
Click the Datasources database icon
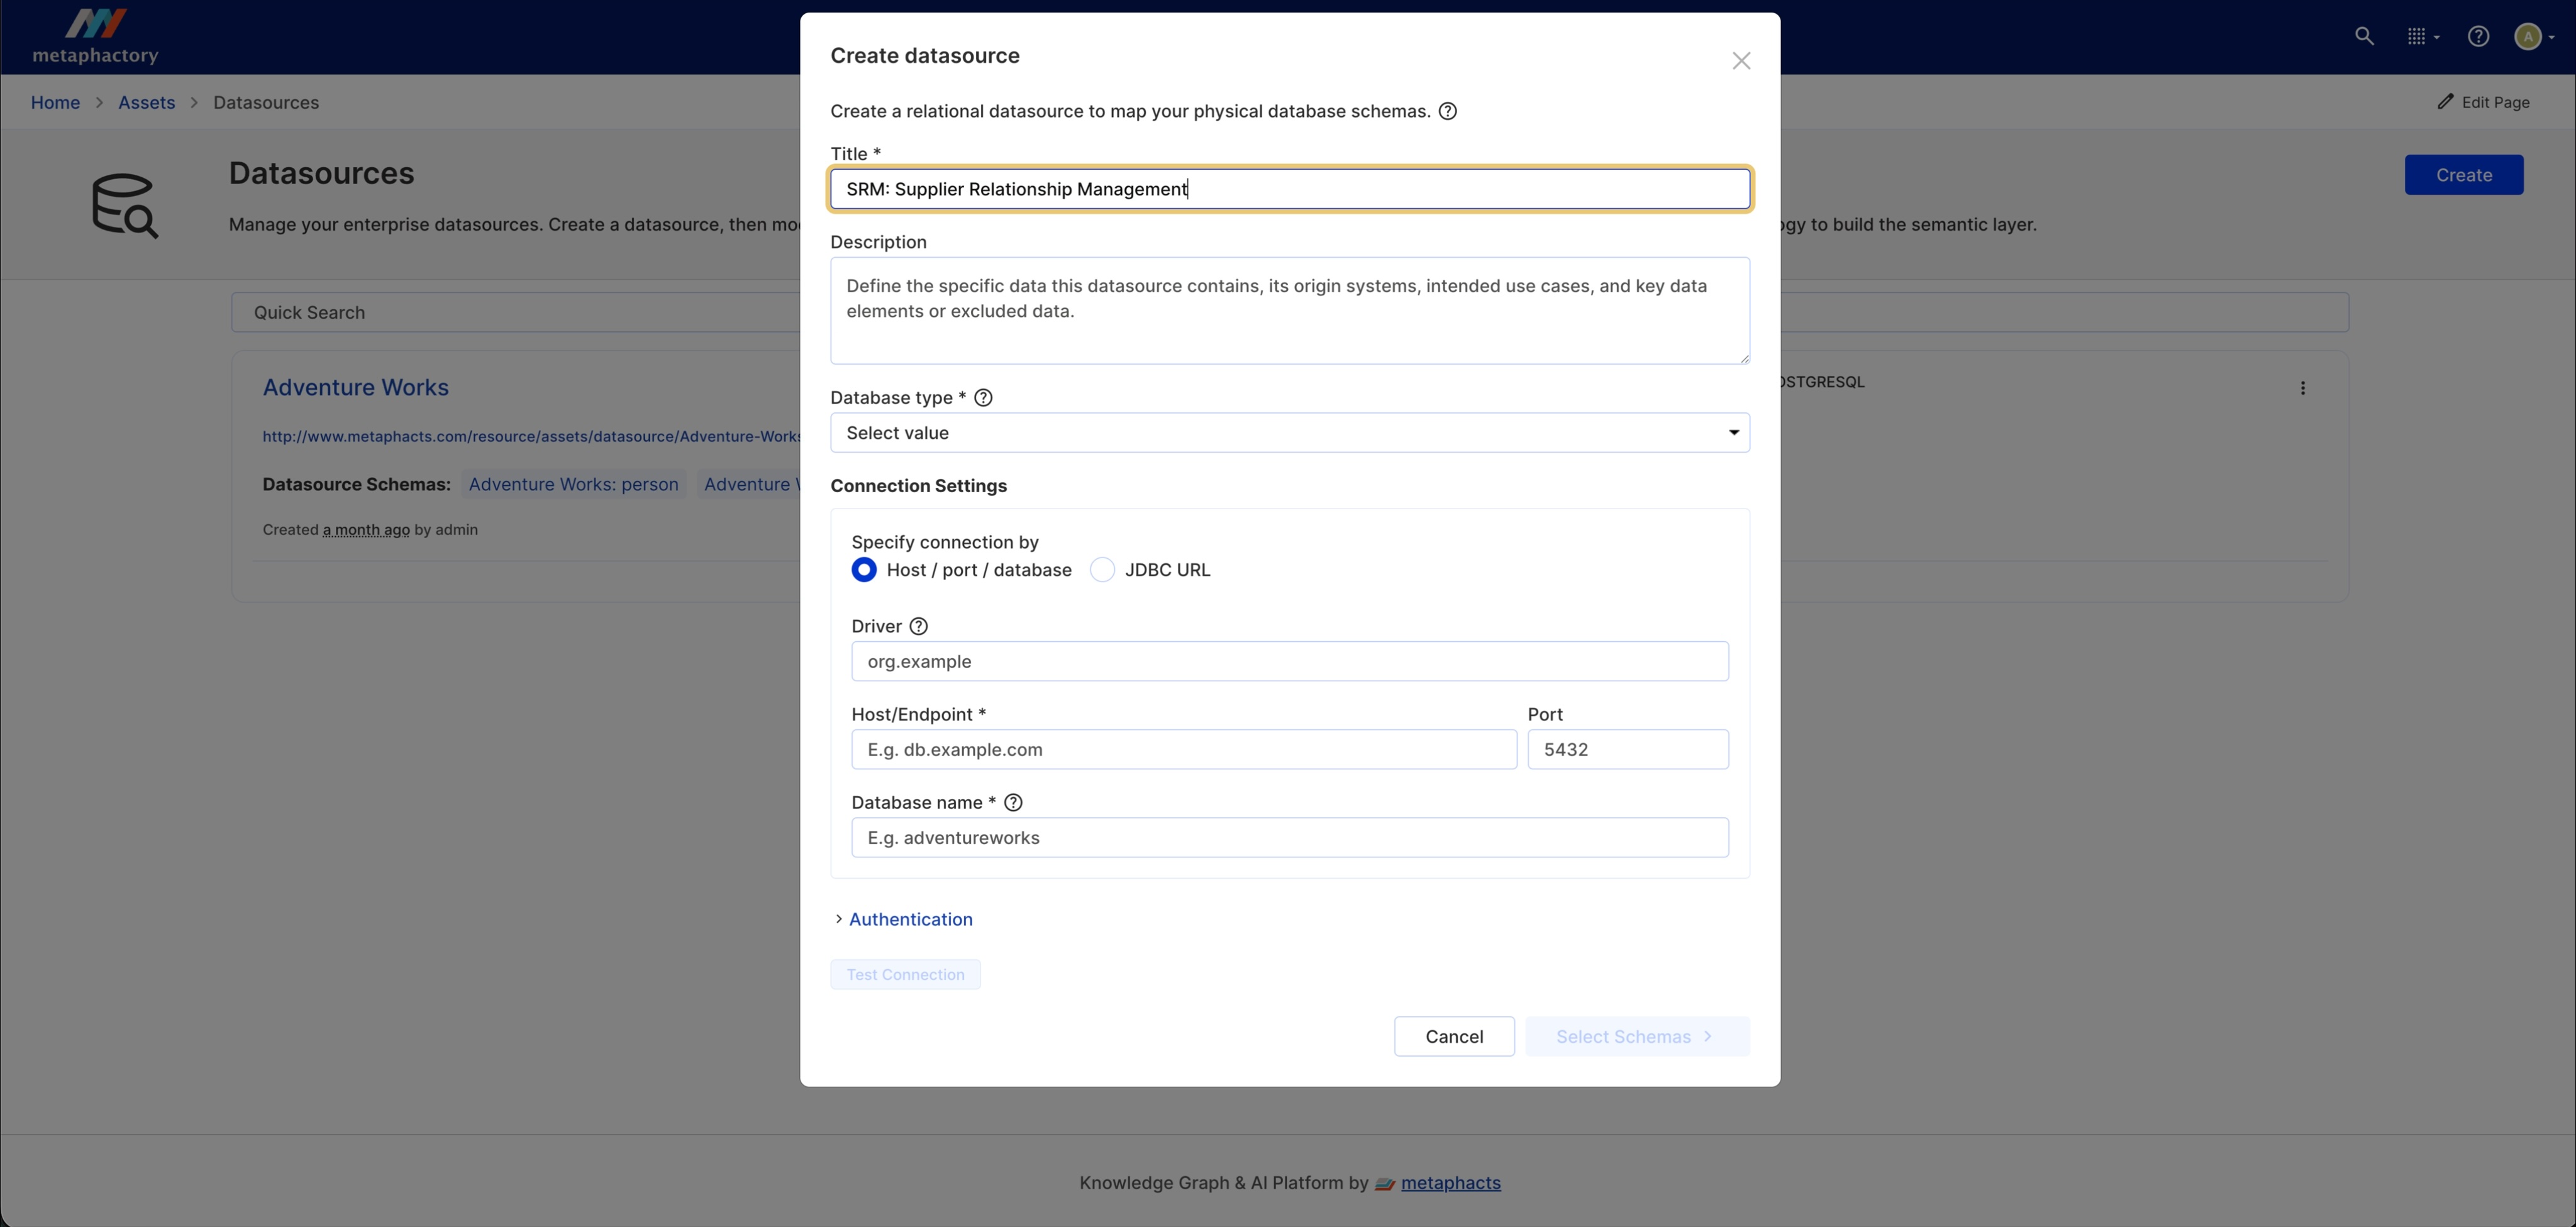click(124, 206)
